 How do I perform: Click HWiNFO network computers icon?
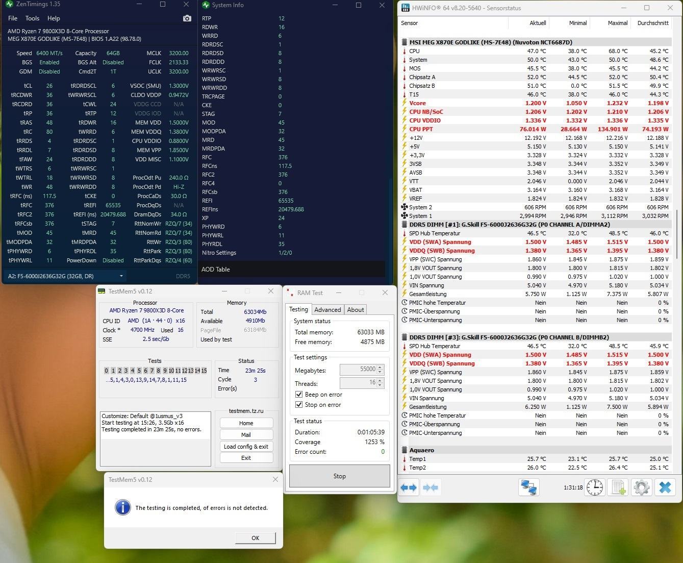click(528, 487)
